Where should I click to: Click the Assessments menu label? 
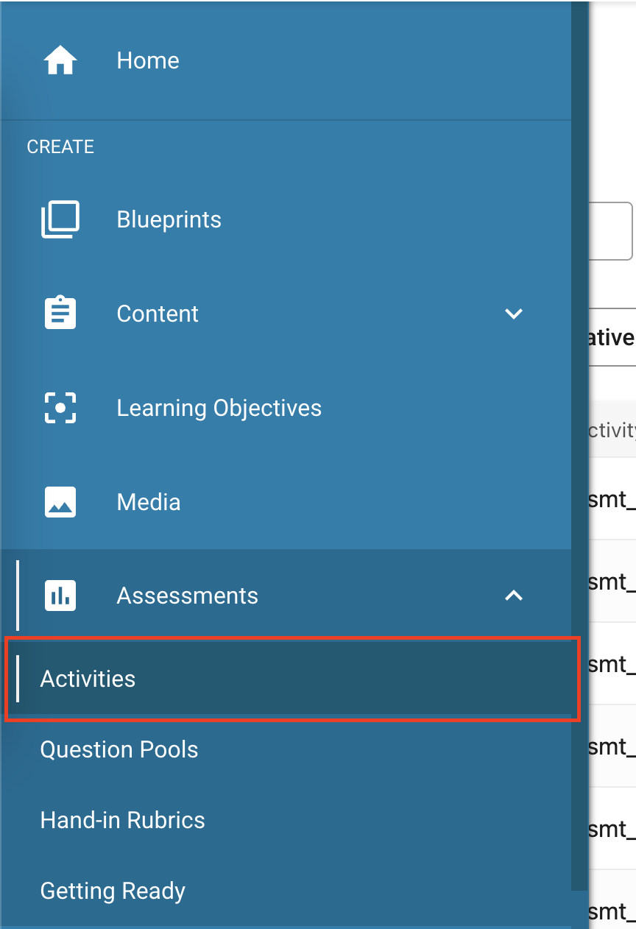pos(188,596)
